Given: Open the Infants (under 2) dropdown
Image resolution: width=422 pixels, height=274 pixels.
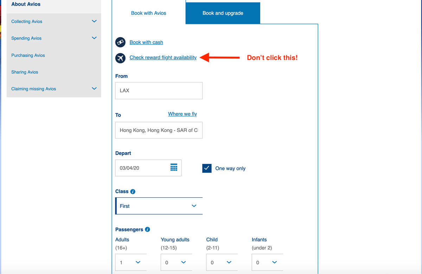Looking at the screenshot, I should tap(267, 262).
